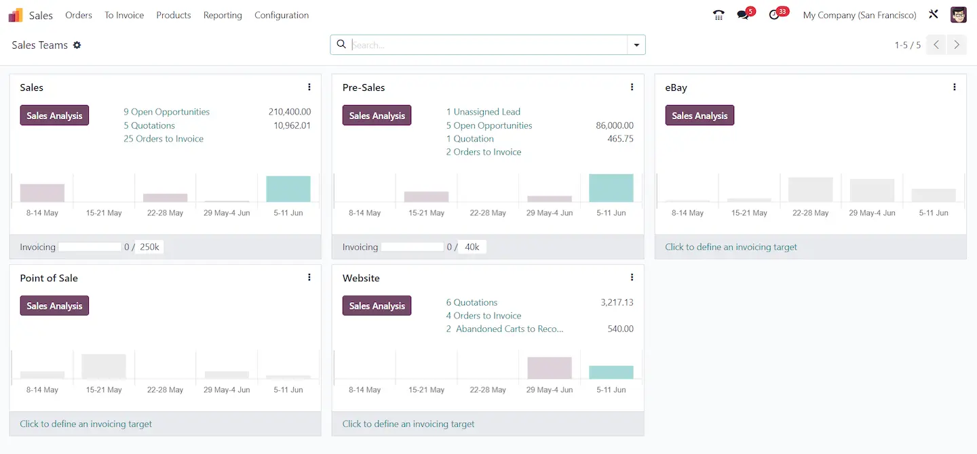Click the Sales app name in navbar

pos(41,15)
